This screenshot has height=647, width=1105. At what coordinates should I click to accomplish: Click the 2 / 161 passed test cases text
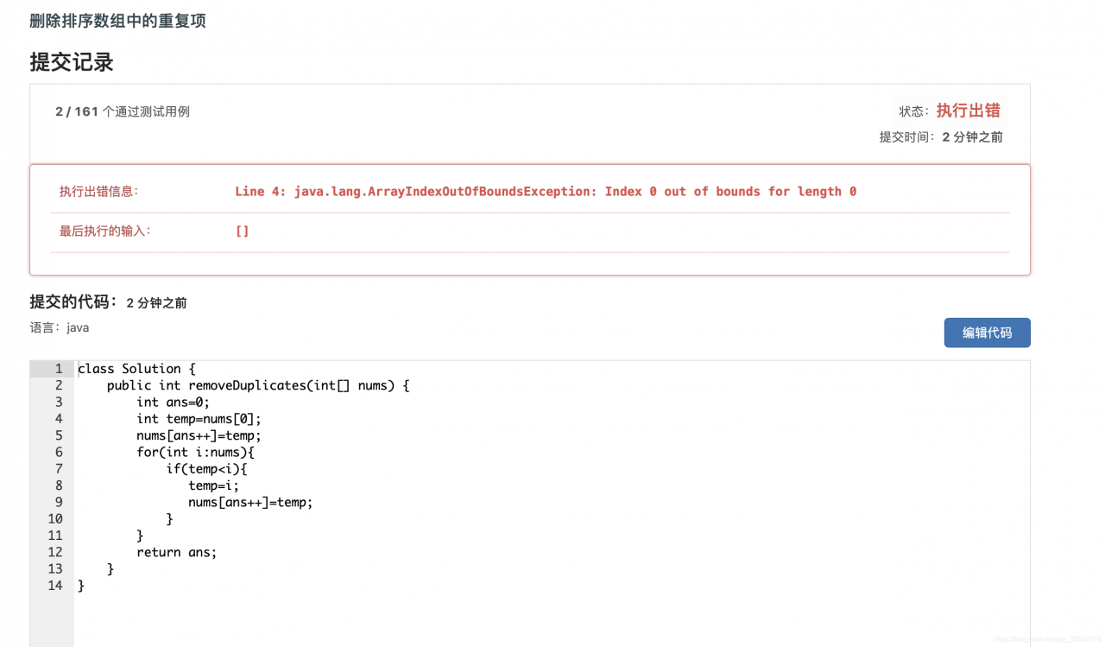click(x=123, y=111)
